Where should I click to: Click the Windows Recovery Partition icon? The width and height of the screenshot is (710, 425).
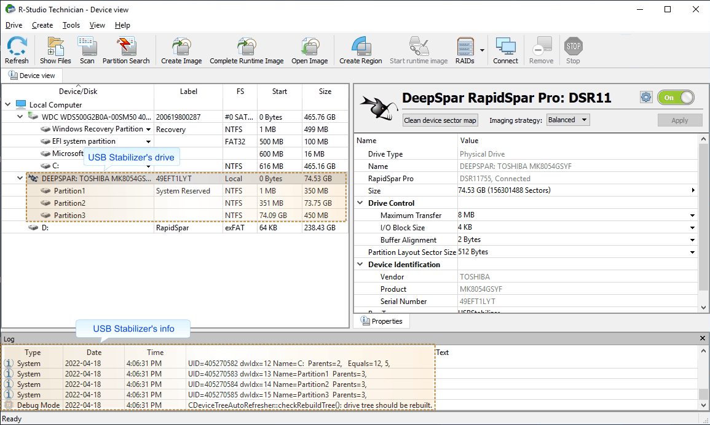click(45, 129)
